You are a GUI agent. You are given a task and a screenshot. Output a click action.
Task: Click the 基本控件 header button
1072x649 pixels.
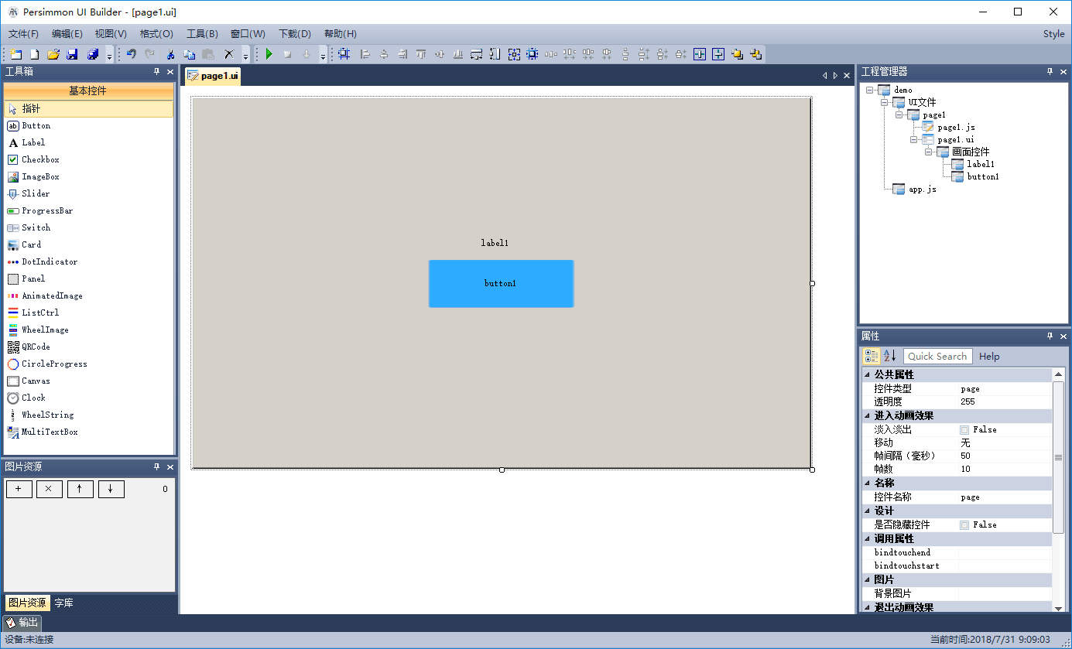point(88,91)
